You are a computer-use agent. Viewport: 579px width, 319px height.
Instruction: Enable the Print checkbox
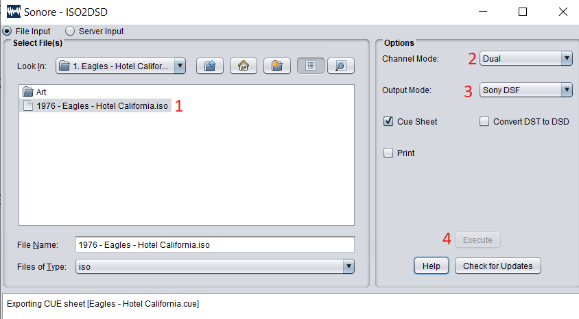pos(388,153)
